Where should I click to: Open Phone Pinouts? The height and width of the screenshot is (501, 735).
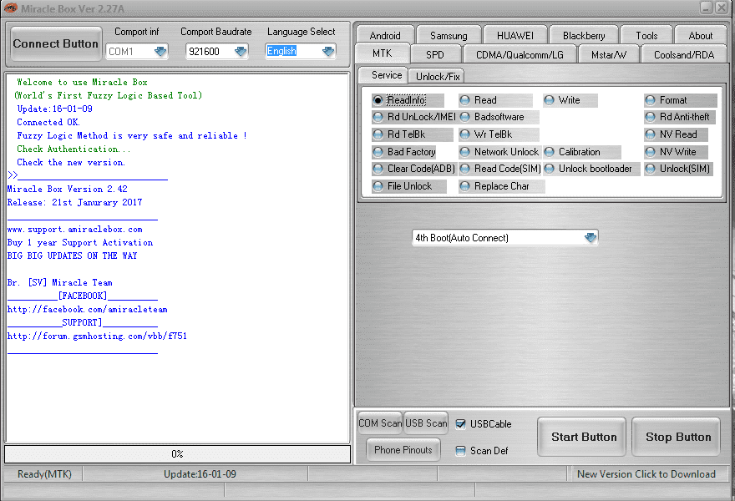pyautogui.click(x=403, y=450)
